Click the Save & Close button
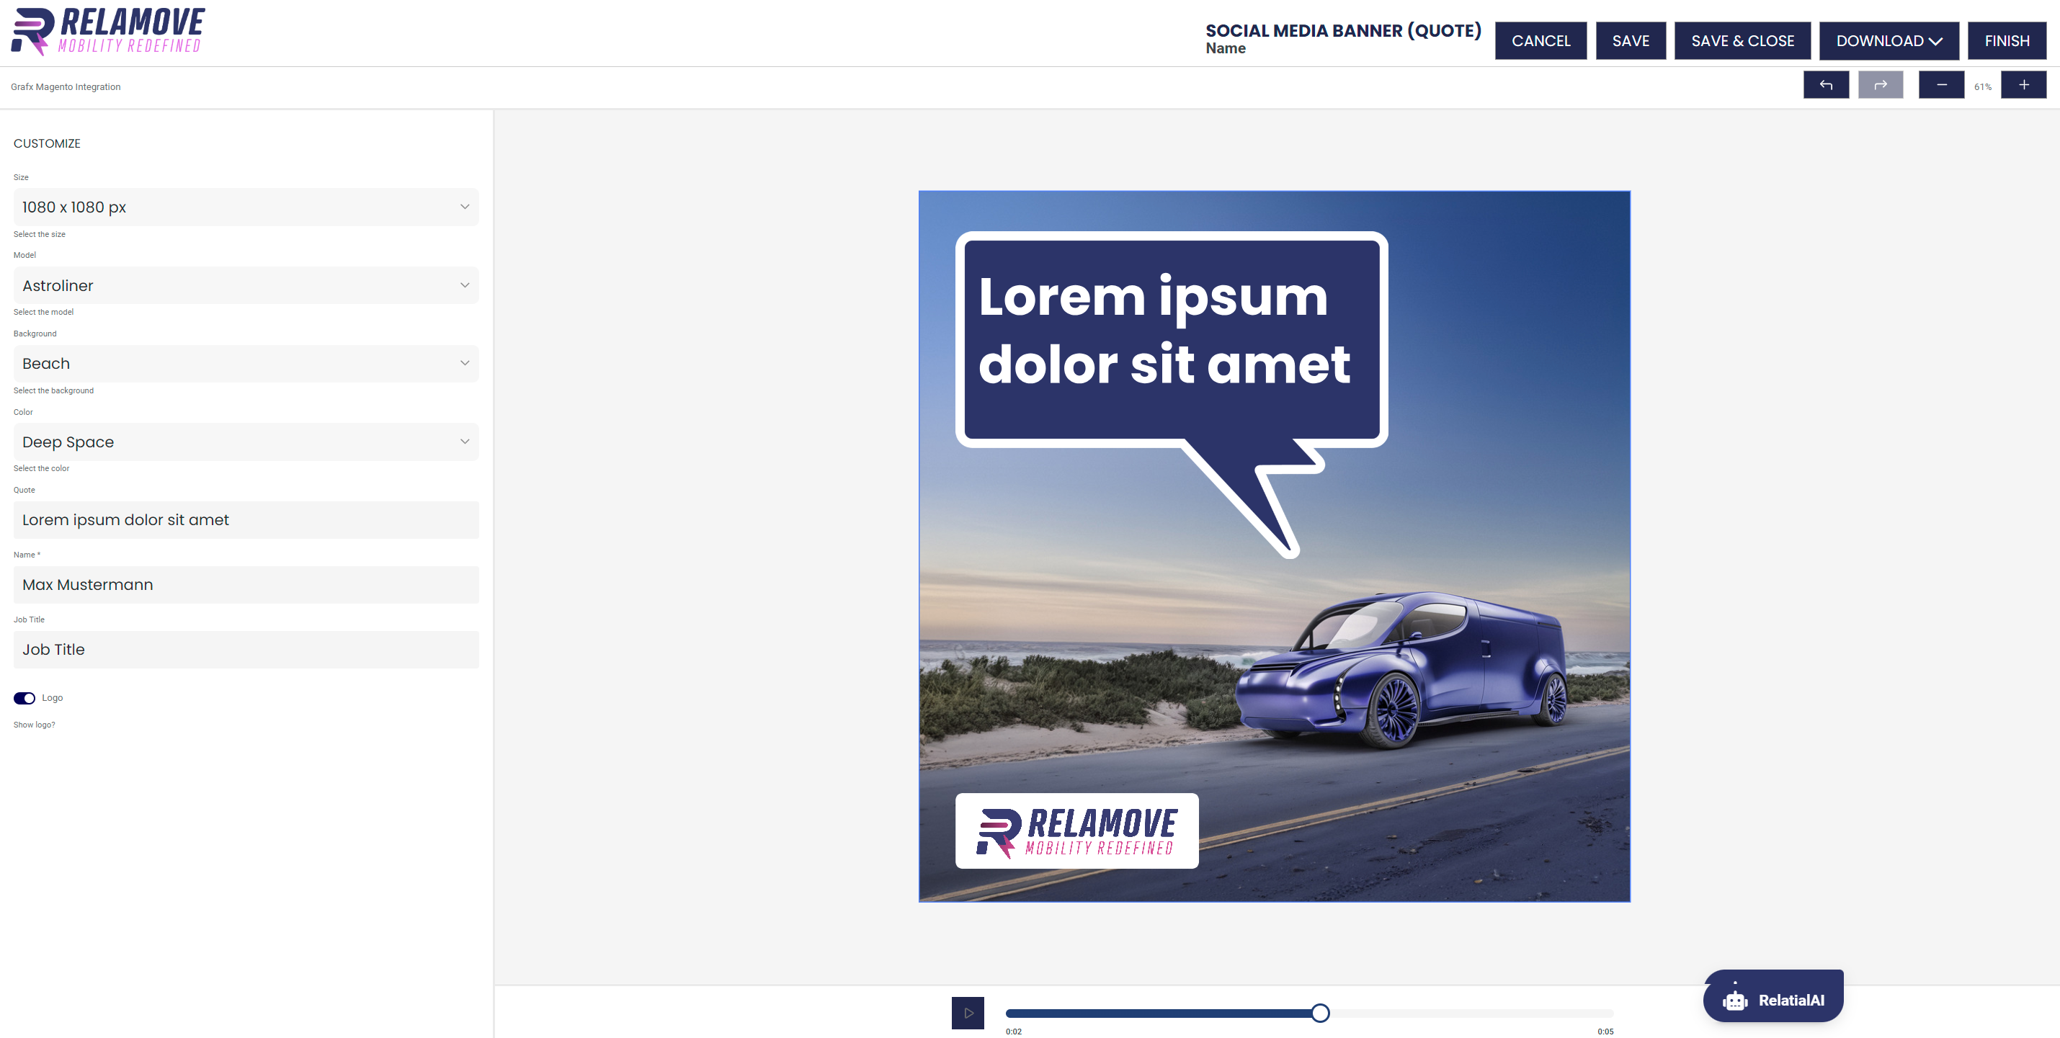Viewport: 2060px width, 1038px height. pyautogui.click(x=1742, y=41)
